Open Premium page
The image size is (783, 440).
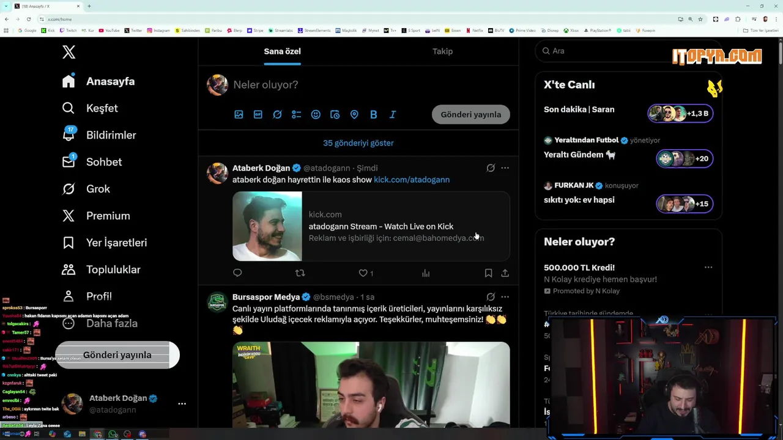click(96, 216)
